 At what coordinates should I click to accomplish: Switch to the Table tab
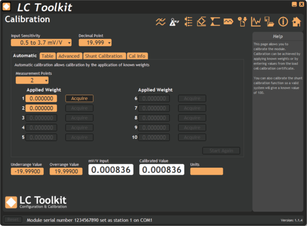(48, 56)
